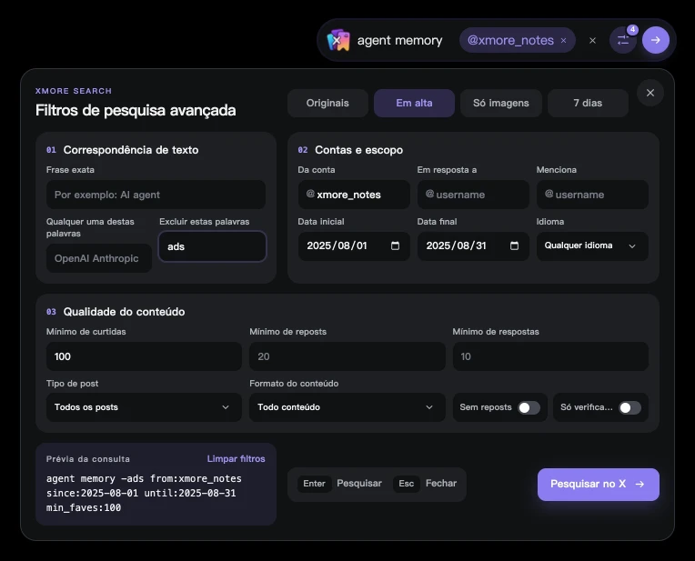Click the Esc key hint
695x561 pixels.
[406, 484]
